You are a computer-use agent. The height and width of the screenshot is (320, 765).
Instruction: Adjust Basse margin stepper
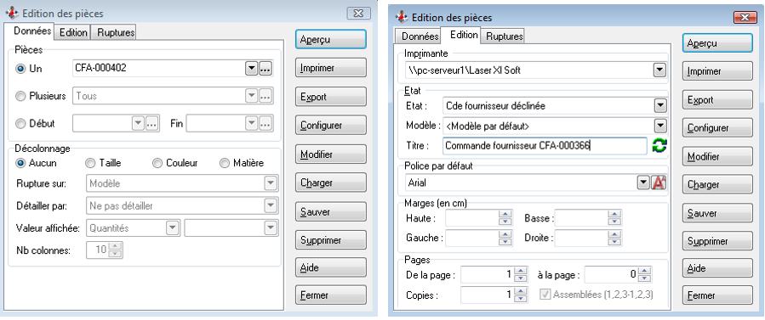click(614, 218)
